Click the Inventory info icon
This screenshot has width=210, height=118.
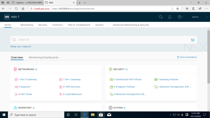pyautogui.click(x=34, y=108)
